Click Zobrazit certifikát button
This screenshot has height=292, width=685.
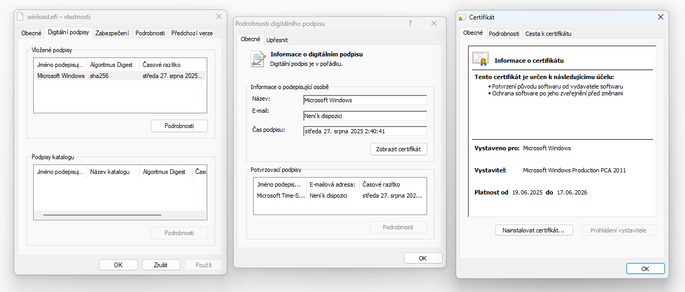(x=399, y=149)
